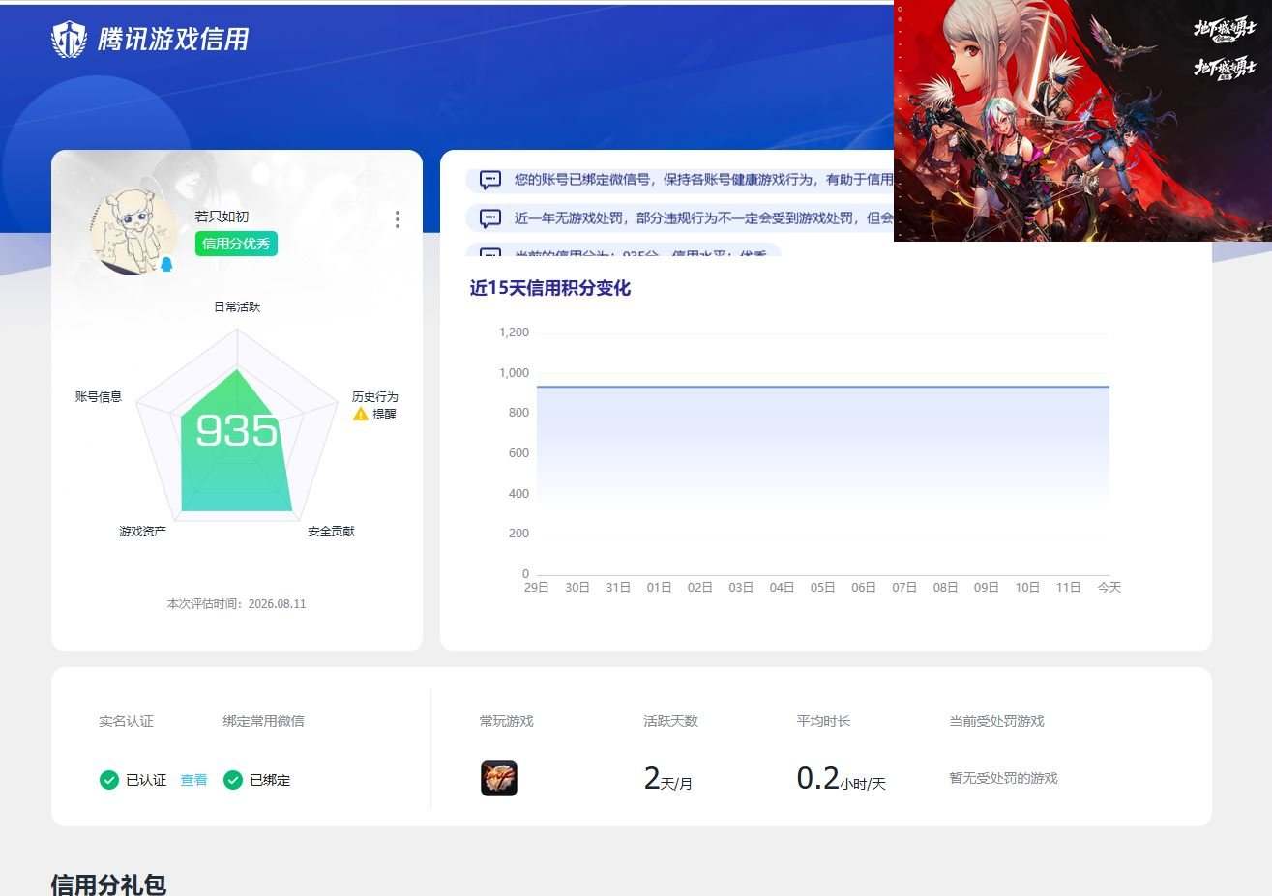
Task: Select 历史行为 radar chart label
Action: tap(375, 397)
